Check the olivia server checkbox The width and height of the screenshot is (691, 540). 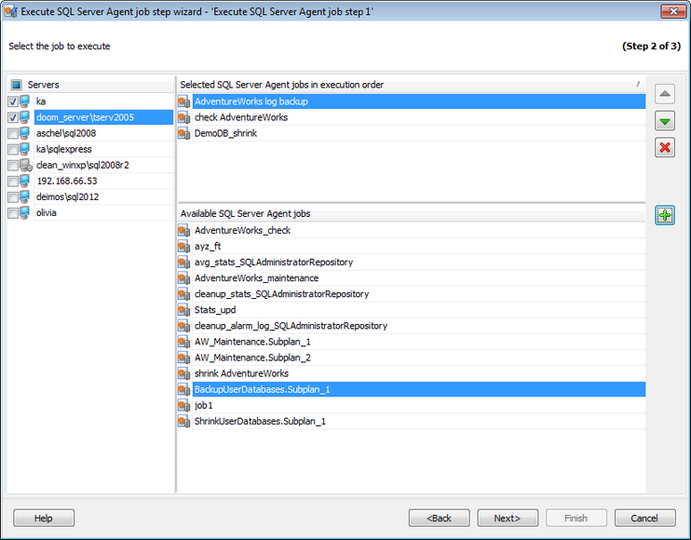point(13,213)
